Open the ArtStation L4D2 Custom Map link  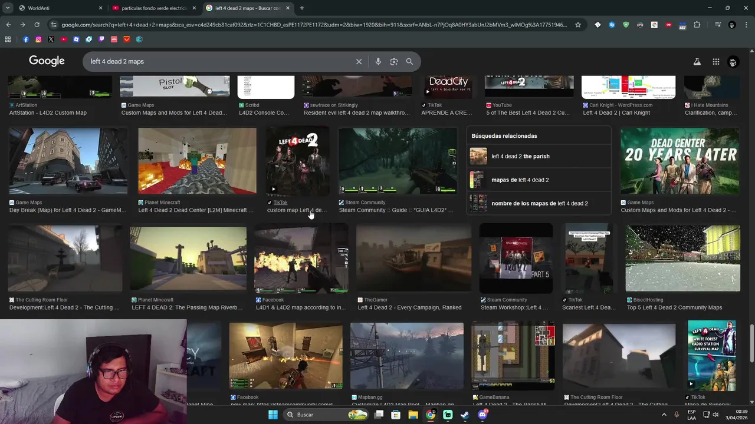[x=48, y=112]
